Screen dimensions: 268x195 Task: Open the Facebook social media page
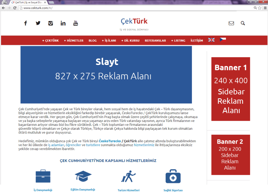25,23
